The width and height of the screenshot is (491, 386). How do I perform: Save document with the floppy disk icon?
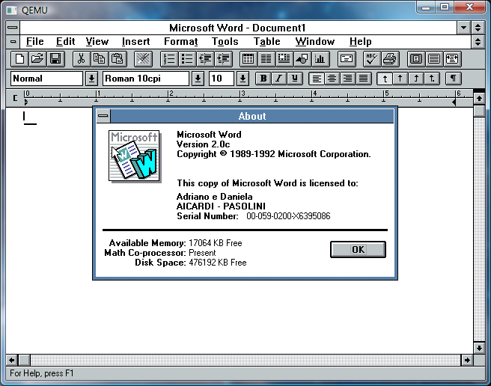55,58
